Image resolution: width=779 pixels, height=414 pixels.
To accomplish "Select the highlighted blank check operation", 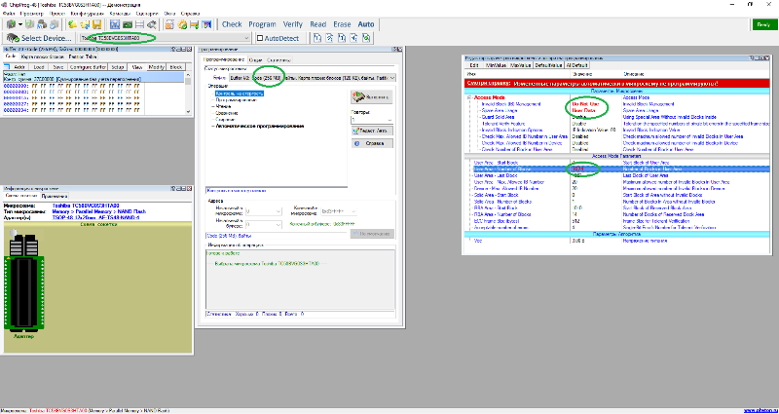I will (x=239, y=94).
